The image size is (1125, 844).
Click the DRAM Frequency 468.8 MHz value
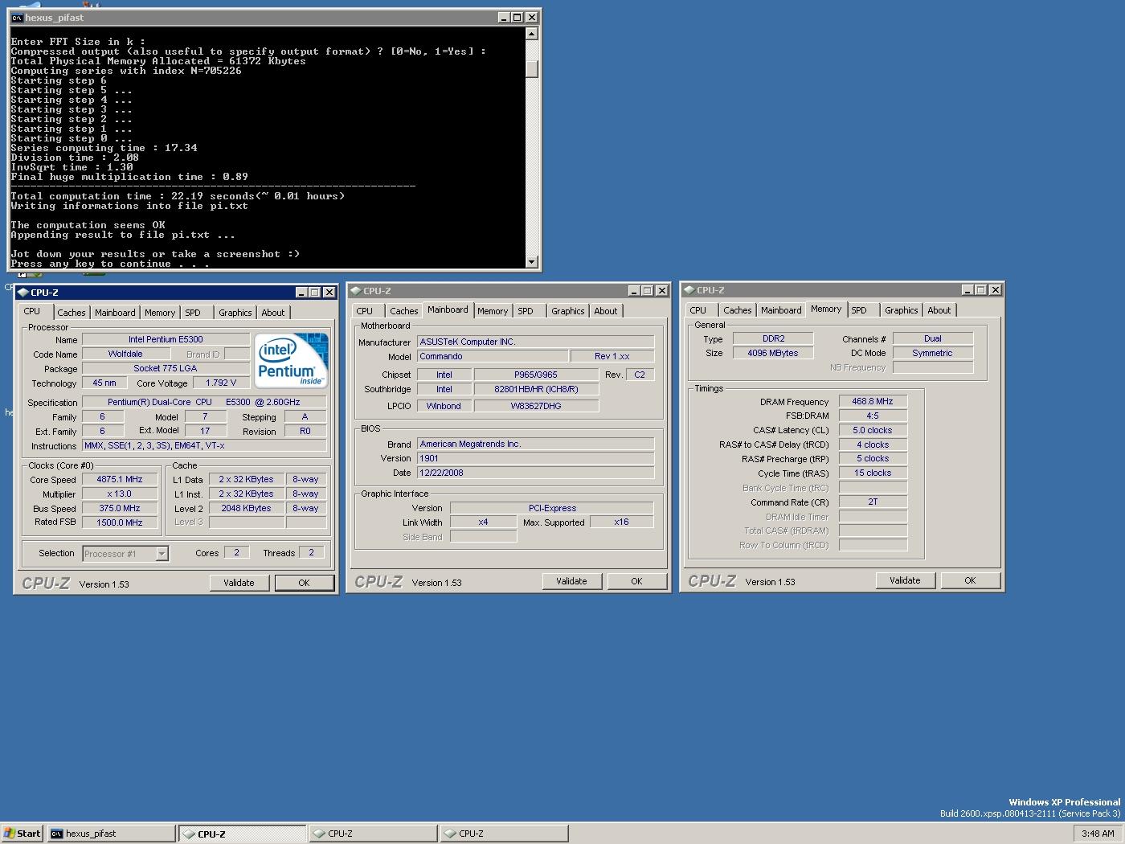pos(873,401)
